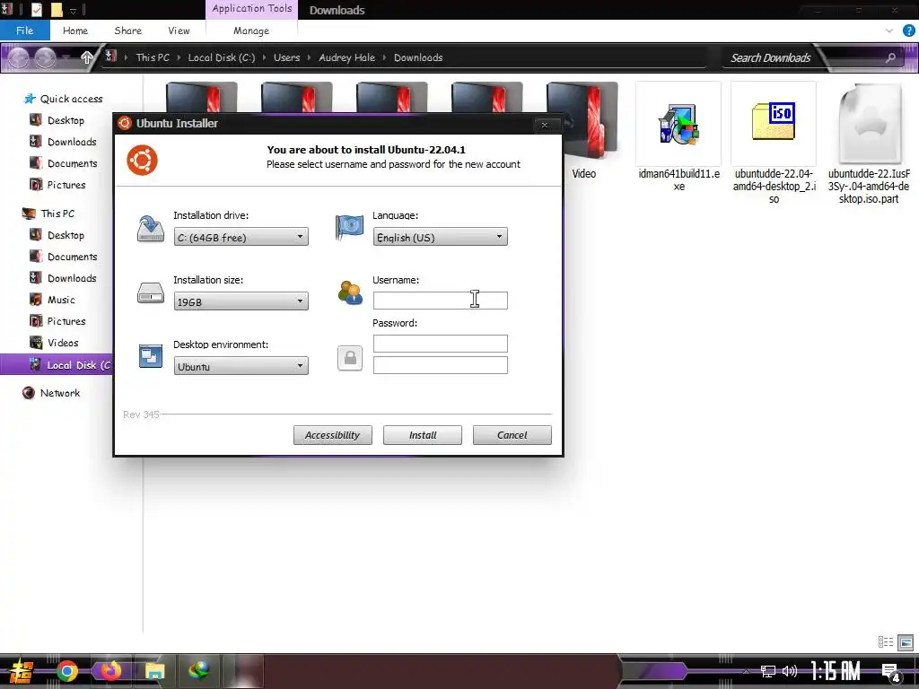Open the Accessibility options
This screenshot has height=689, width=919.
[332, 435]
